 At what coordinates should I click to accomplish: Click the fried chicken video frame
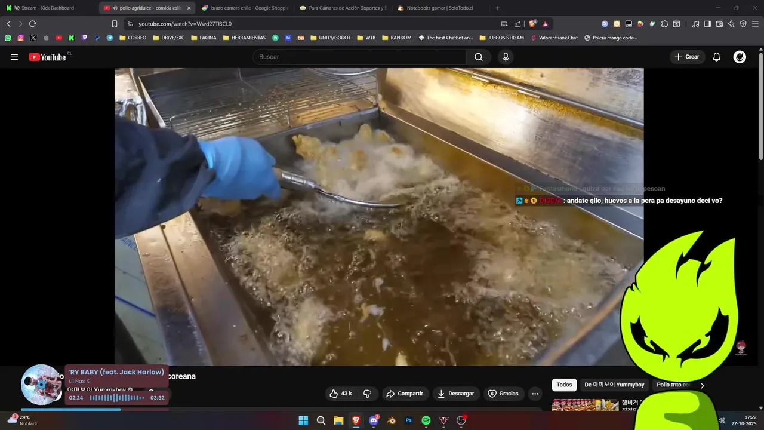379,216
